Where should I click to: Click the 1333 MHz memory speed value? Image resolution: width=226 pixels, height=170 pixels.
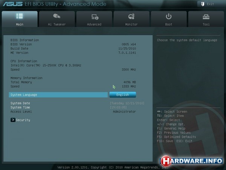129,86
